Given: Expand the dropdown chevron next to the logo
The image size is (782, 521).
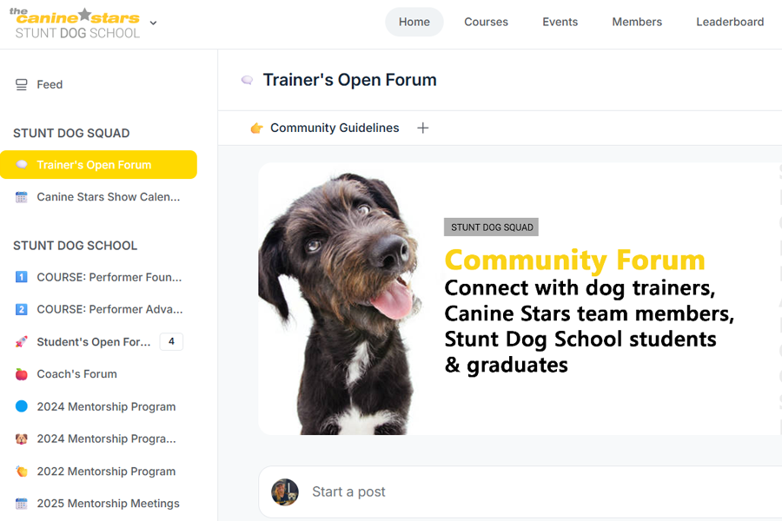Looking at the screenshot, I should click(154, 23).
